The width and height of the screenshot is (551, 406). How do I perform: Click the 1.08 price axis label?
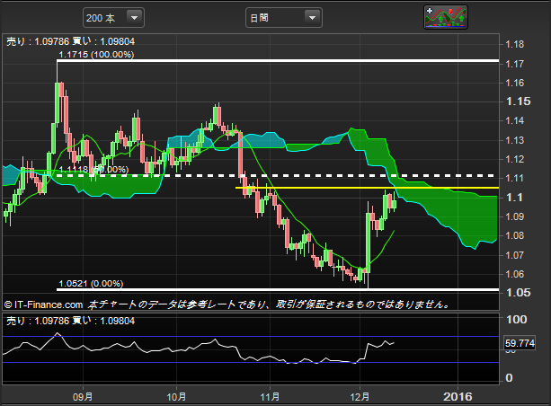coord(514,235)
